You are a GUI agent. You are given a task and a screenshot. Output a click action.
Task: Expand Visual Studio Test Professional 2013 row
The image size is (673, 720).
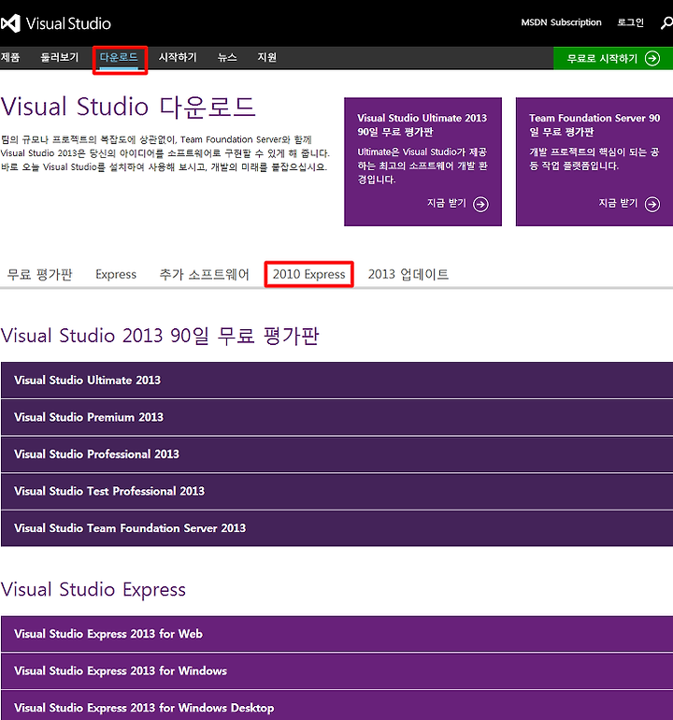pyautogui.click(x=336, y=491)
